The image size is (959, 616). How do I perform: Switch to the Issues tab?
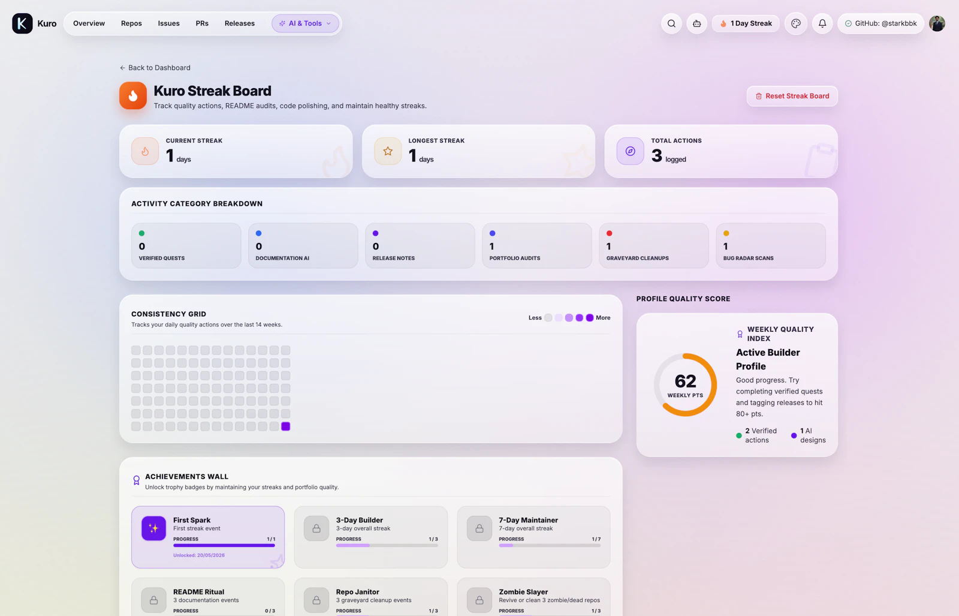(169, 23)
